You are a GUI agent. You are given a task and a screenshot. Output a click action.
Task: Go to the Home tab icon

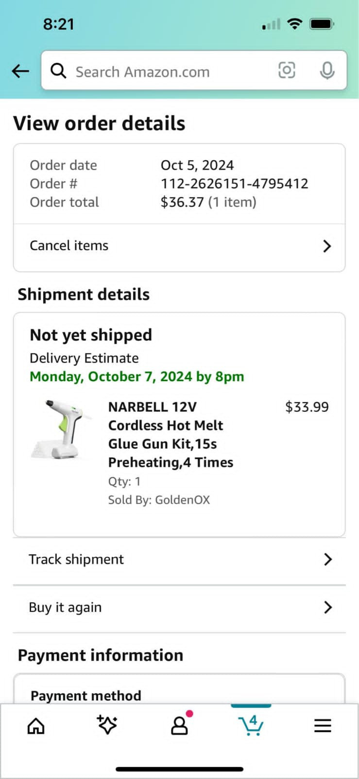[36, 726]
